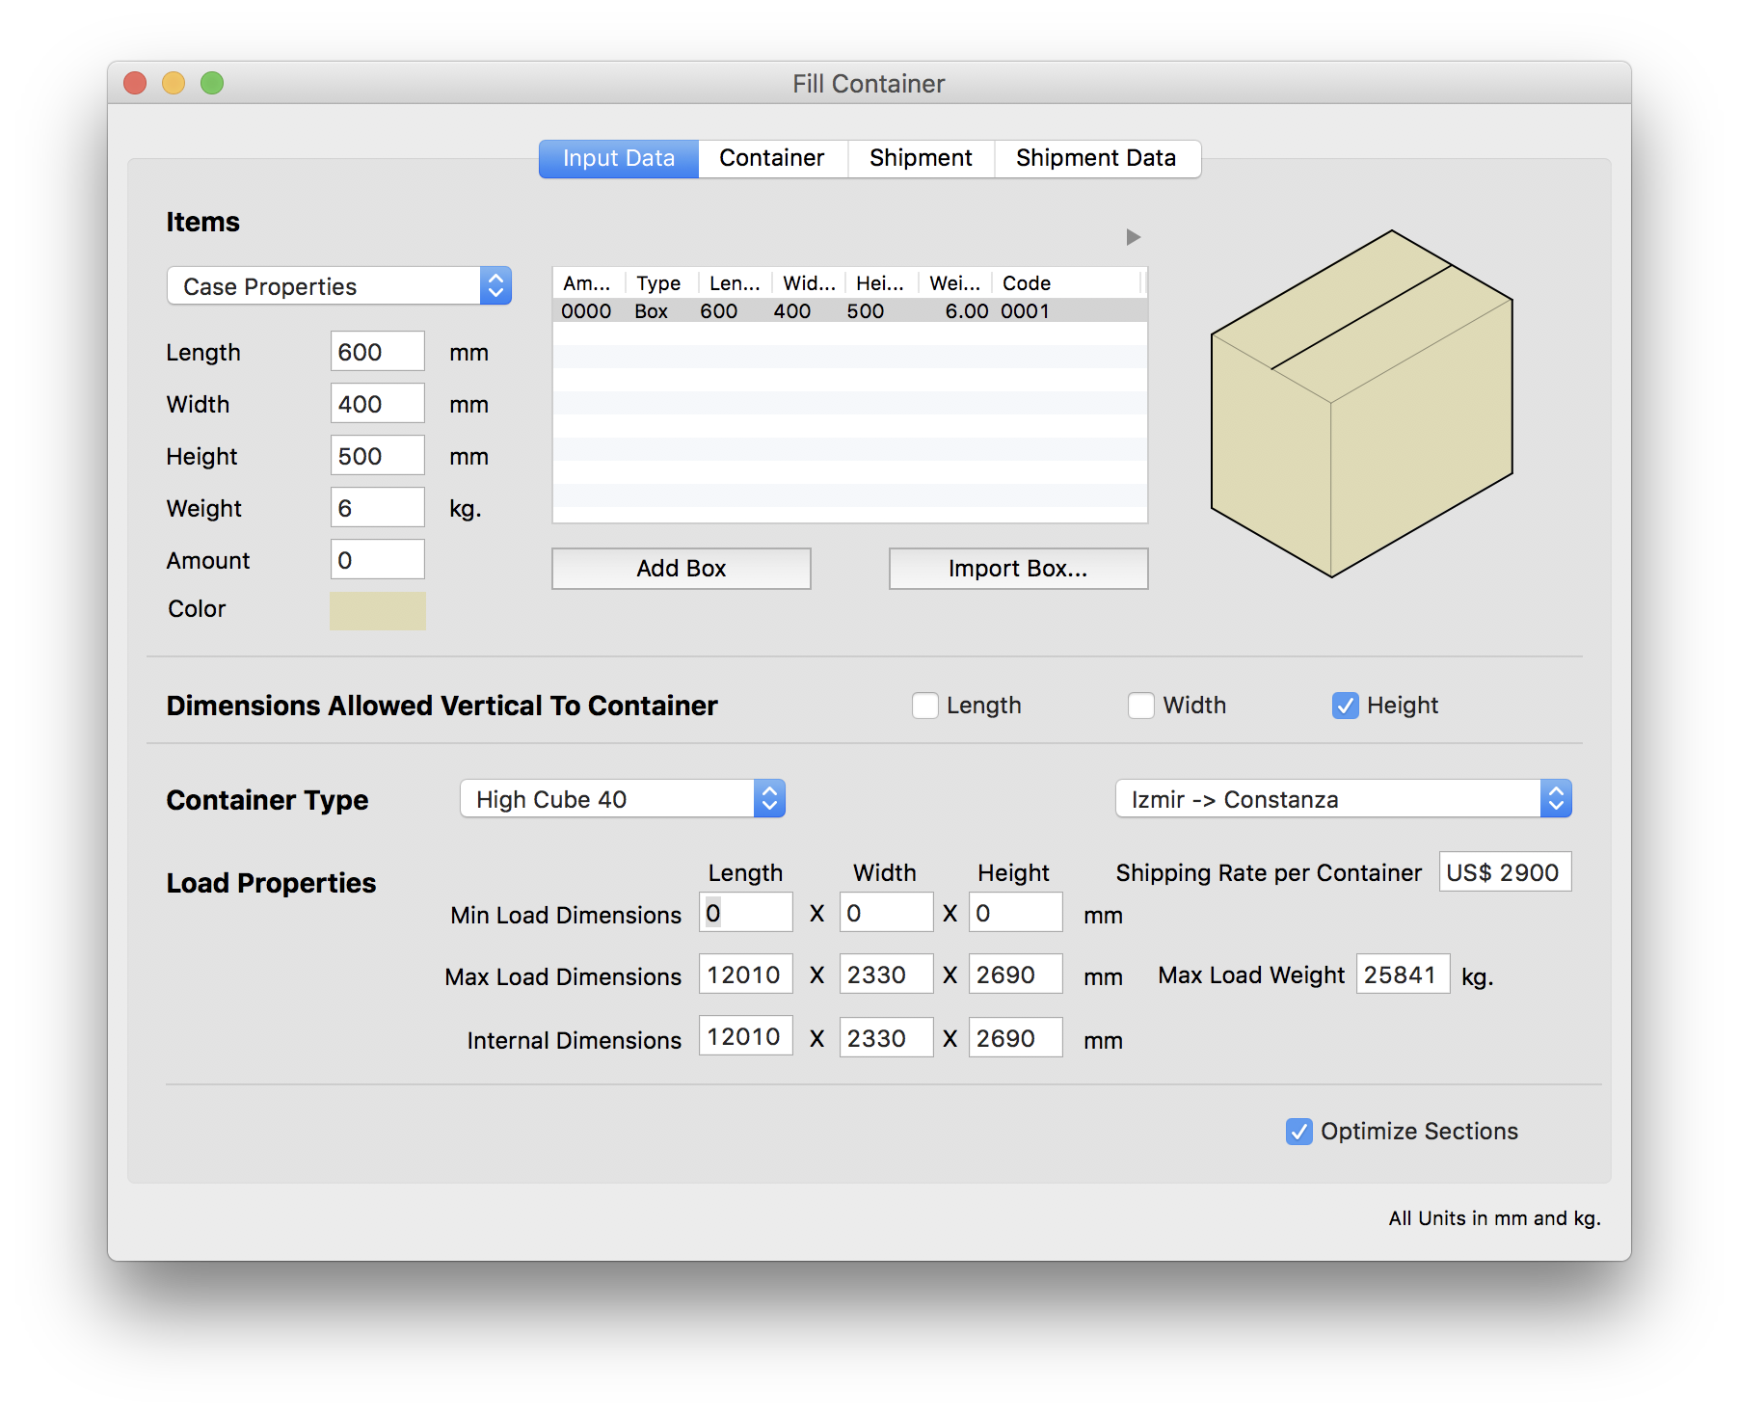
Task: Click the Internal Dimensions height field 2690
Action: (x=1016, y=1038)
